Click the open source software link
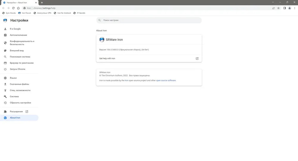The height and width of the screenshot is (161, 298). click(166, 80)
